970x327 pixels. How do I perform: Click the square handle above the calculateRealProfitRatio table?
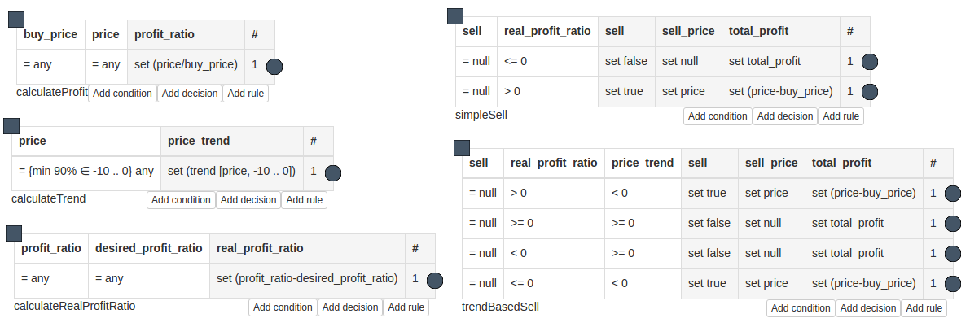point(14,233)
